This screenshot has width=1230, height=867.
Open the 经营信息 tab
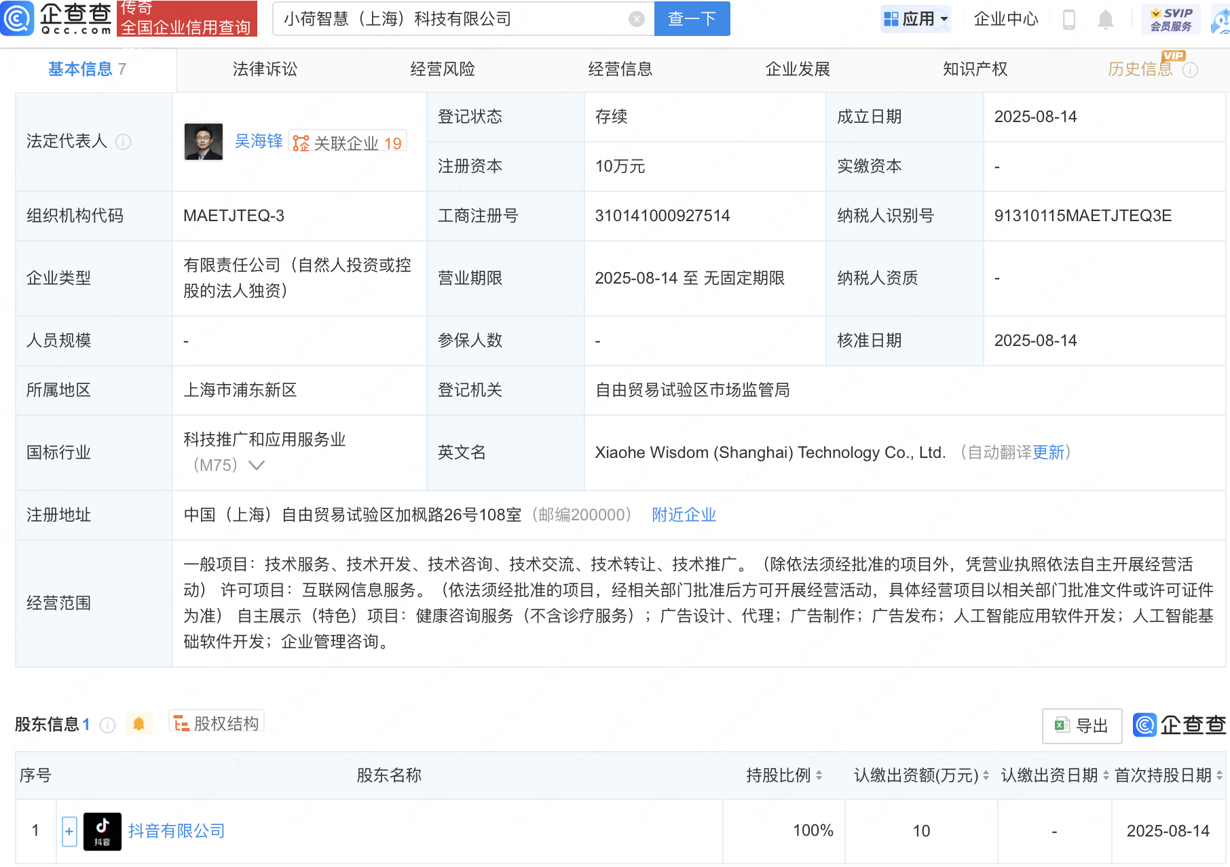(x=620, y=69)
